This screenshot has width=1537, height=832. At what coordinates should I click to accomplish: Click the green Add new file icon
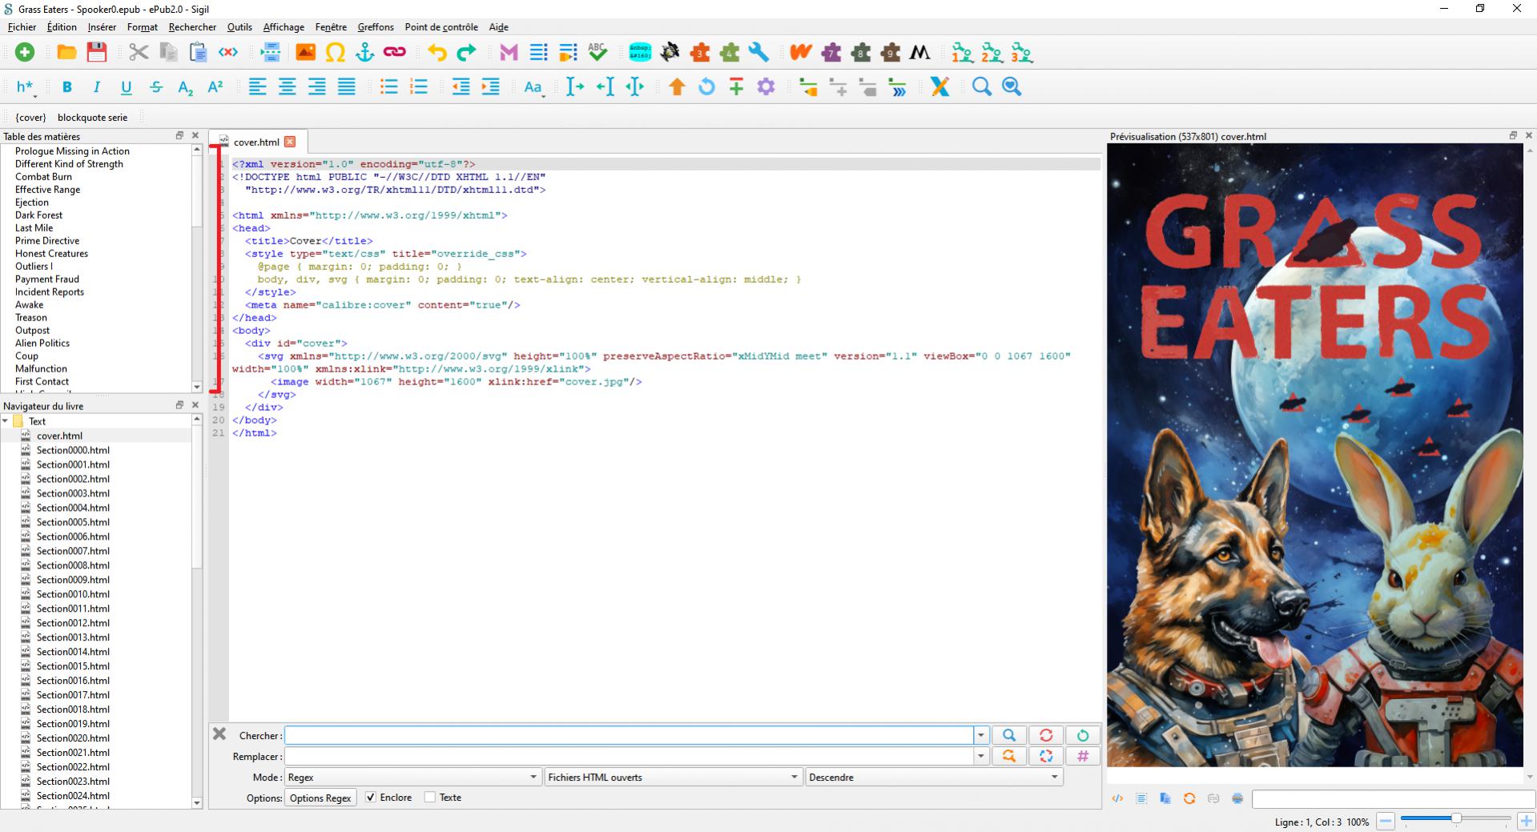point(25,53)
